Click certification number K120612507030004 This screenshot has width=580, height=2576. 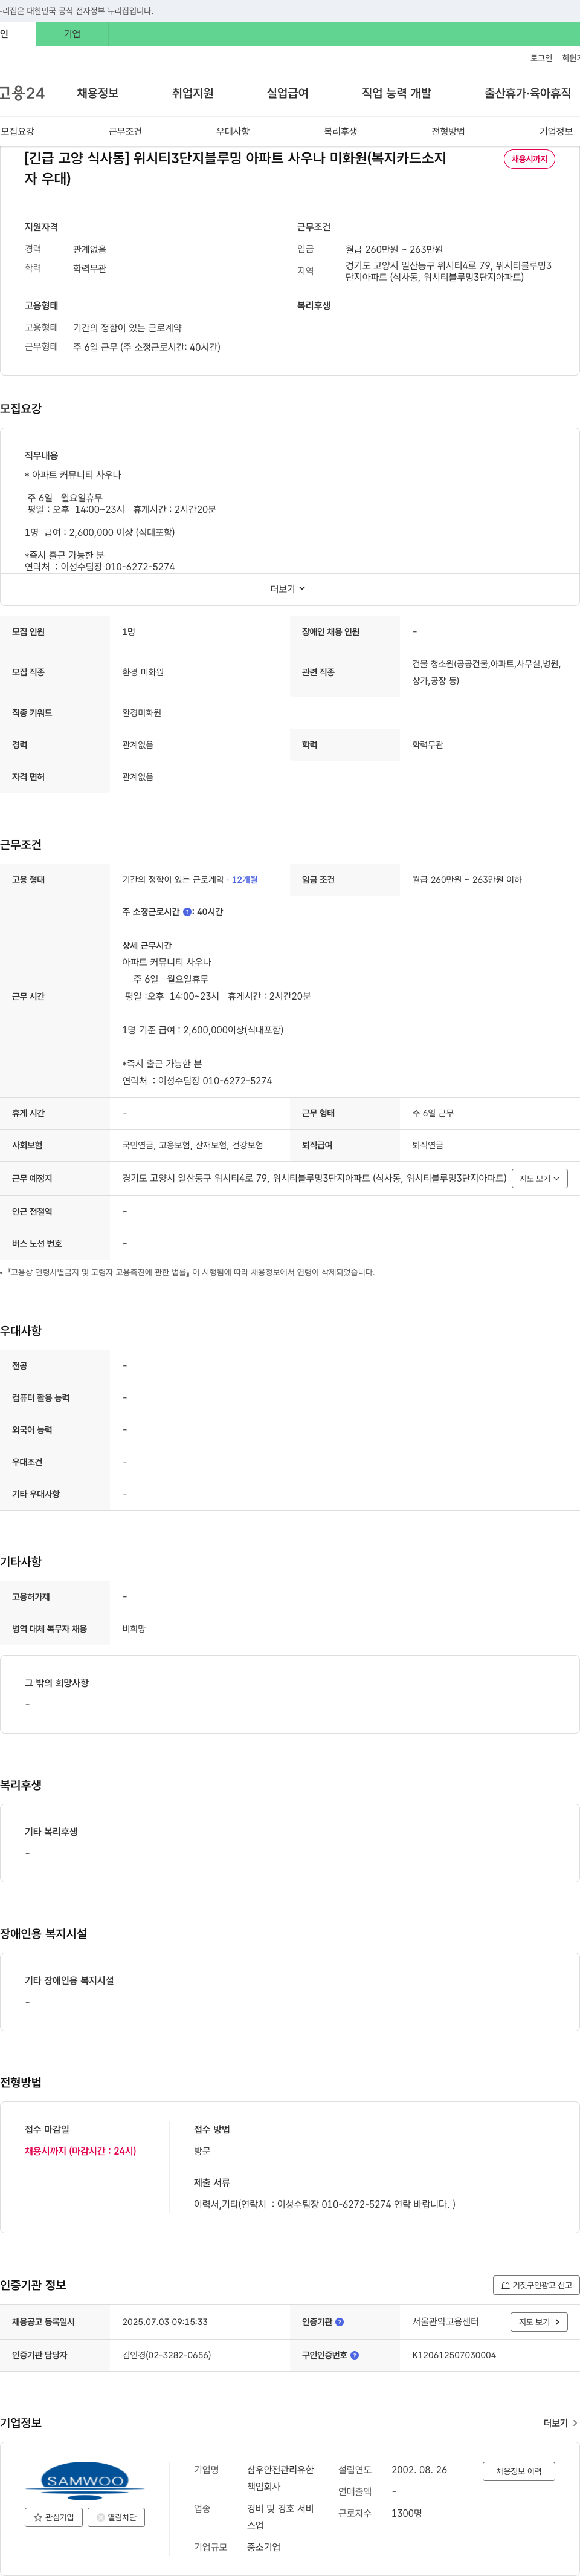[x=454, y=2355]
